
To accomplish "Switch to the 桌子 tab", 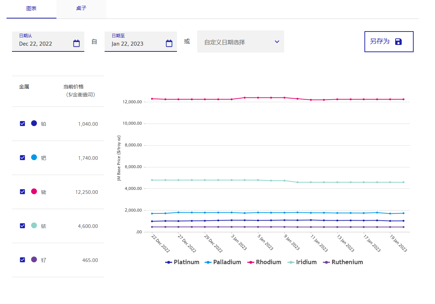I will 81,8.
